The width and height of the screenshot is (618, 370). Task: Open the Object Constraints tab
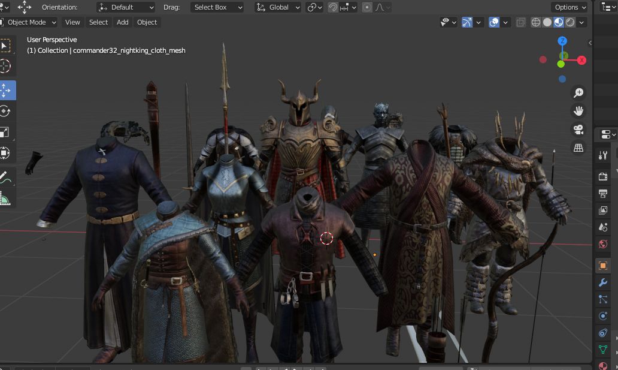(x=602, y=333)
